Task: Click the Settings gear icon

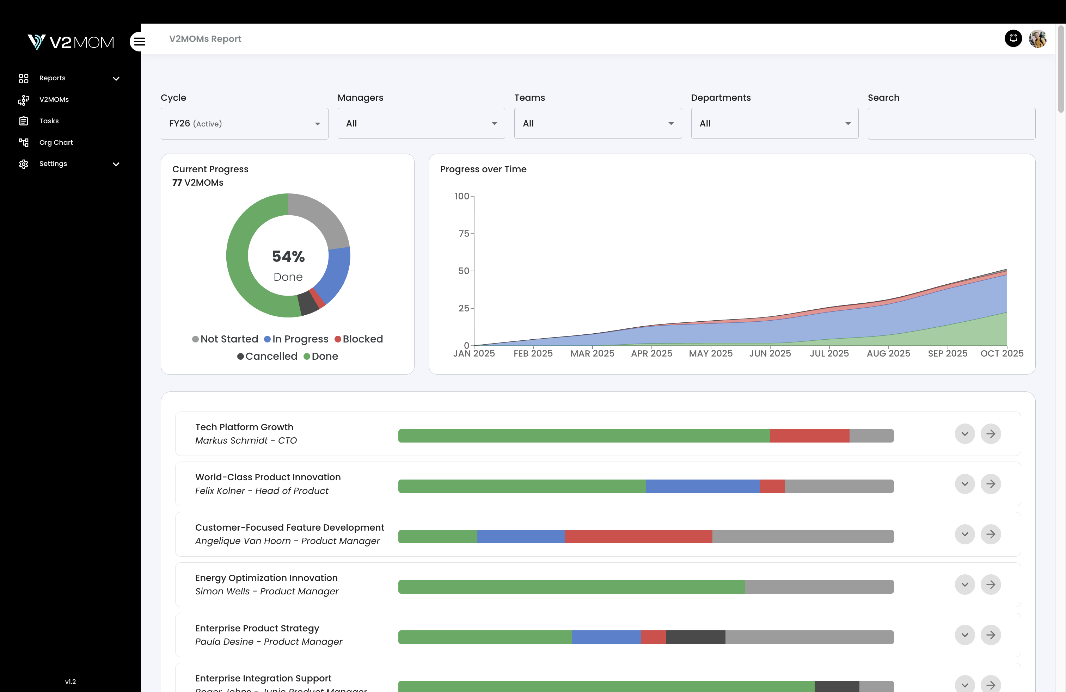Action: click(24, 164)
